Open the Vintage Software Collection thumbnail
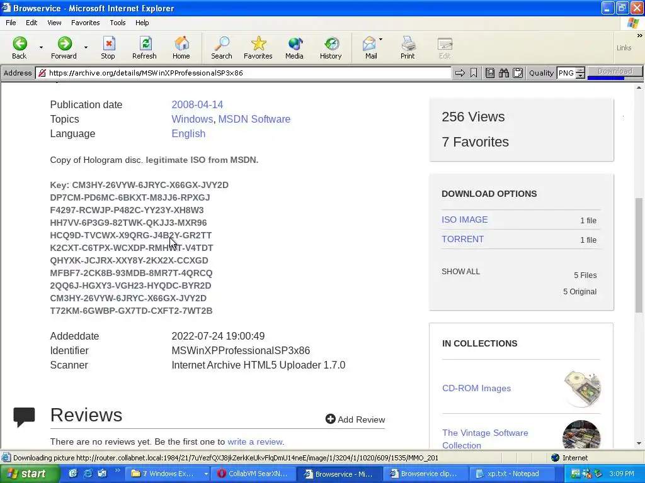 (x=581, y=435)
